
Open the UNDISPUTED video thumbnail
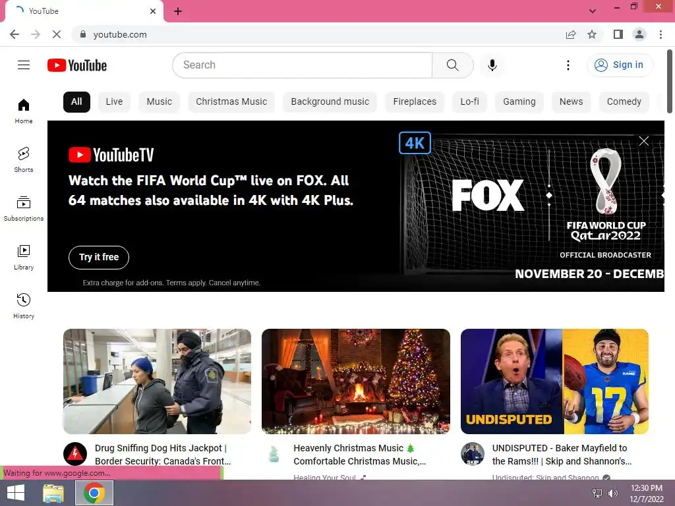tap(554, 381)
